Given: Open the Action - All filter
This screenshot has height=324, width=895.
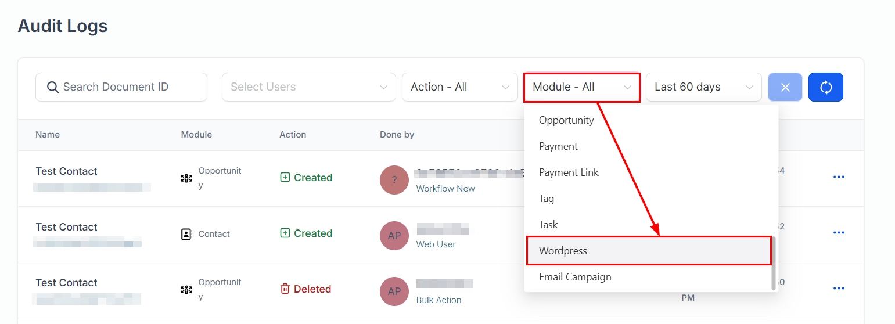Looking at the screenshot, I should [x=459, y=87].
